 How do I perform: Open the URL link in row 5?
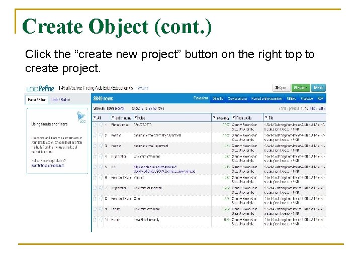(164, 169)
